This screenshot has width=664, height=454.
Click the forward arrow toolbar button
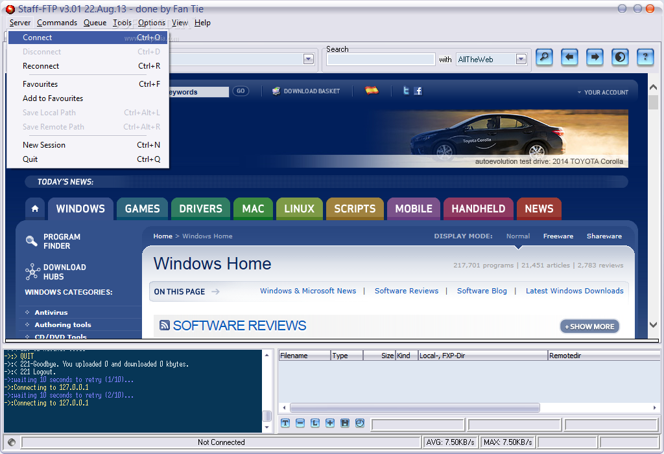coord(595,57)
